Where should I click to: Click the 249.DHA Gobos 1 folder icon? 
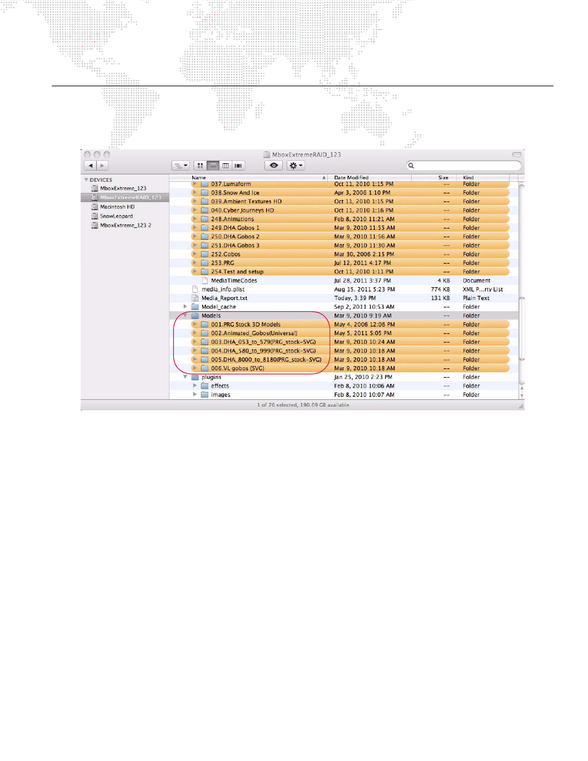coord(205,228)
